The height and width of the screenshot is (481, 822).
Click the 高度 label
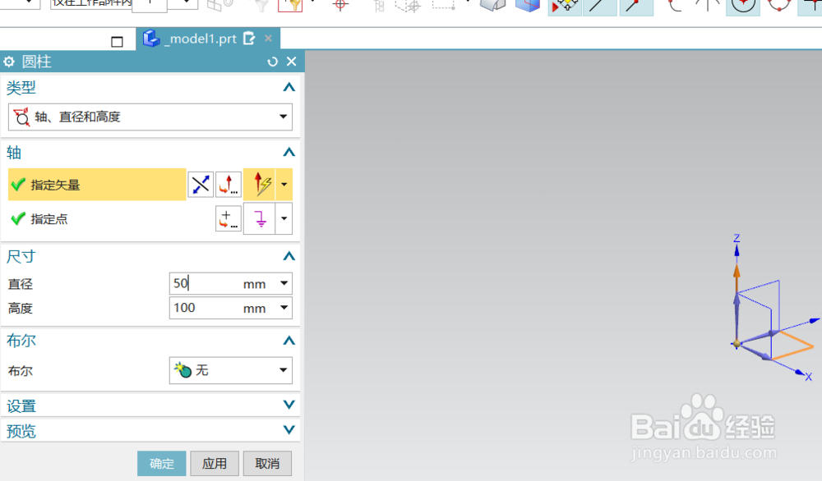pos(21,309)
